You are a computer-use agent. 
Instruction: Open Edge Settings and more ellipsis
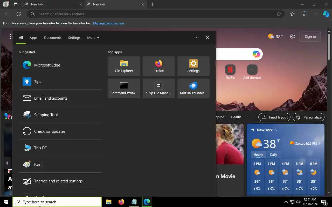(x=315, y=14)
